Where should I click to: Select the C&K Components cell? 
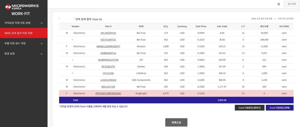coord(141,80)
